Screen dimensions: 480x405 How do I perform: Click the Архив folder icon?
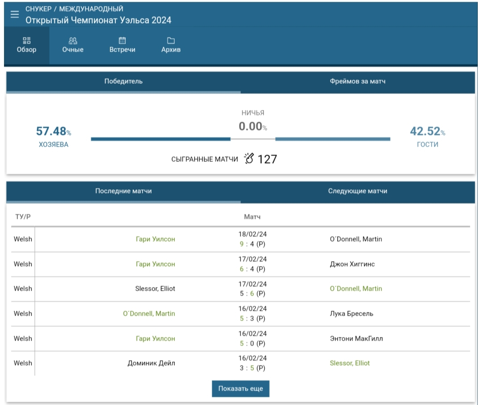171,40
